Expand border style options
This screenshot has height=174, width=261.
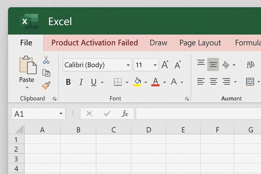click(x=127, y=82)
